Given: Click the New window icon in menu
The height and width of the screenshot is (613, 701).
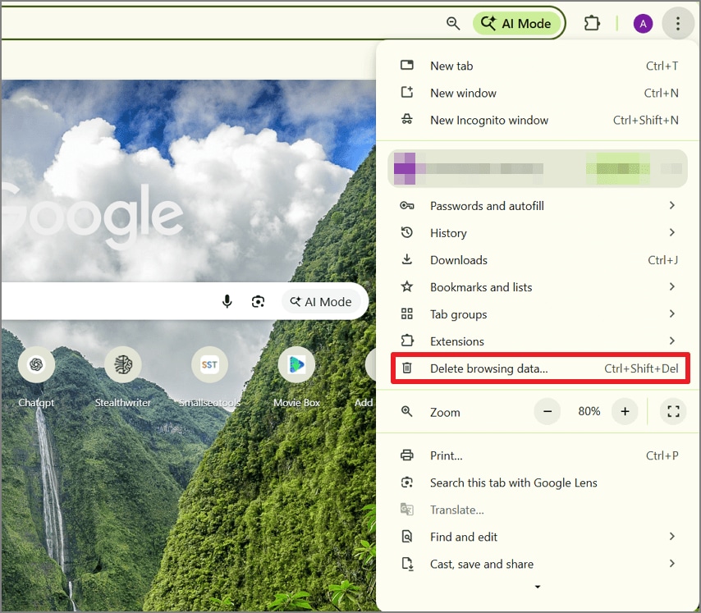Looking at the screenshot, I should [x=407, y=93].
